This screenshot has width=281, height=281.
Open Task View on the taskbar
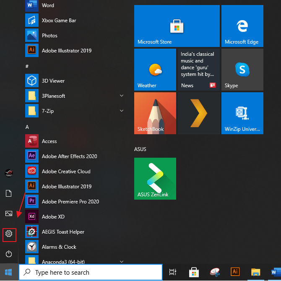(172, 272)
